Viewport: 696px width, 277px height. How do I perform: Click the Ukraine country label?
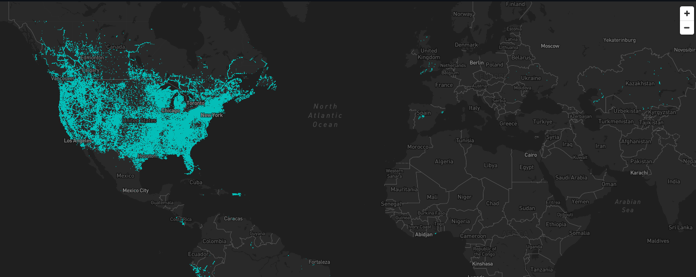pyautogui.click(x=531, y=78)
